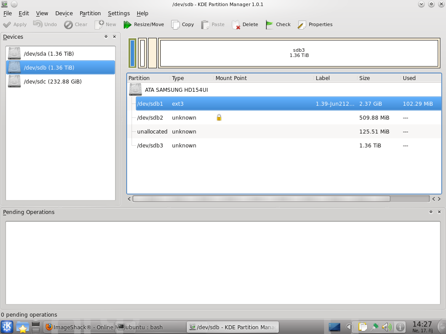Screen dimensions: 446x334
Task: Open the KDE application launcher
Action: 7,327
